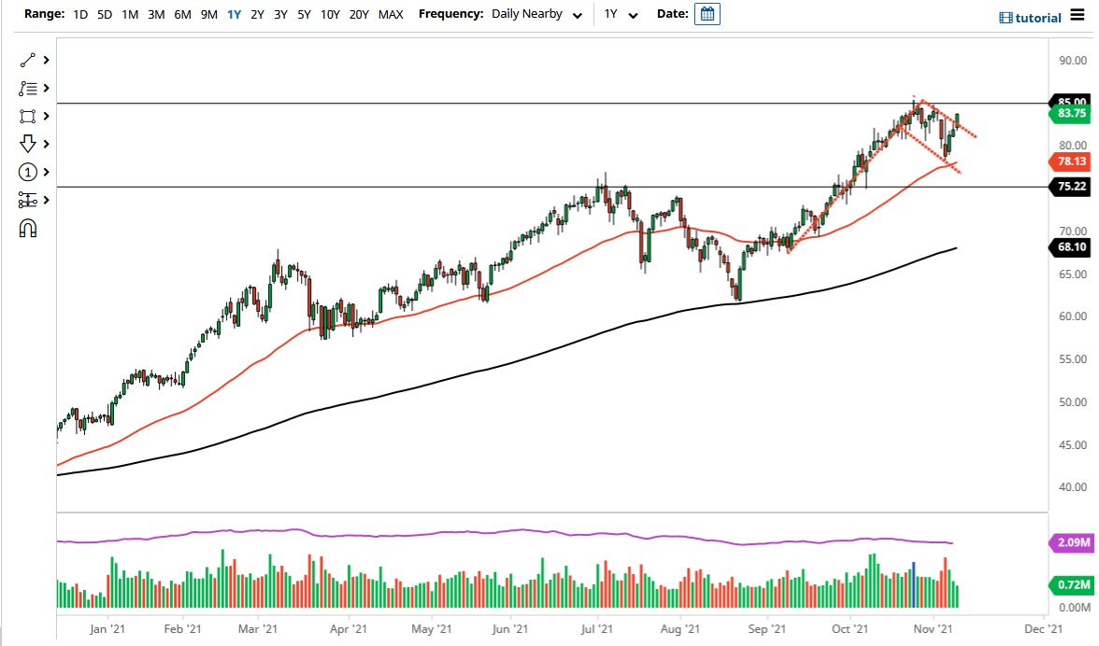Select the numbered circle annotation tool
Screen dimensions: 1099x646
(x=26, y=172)
